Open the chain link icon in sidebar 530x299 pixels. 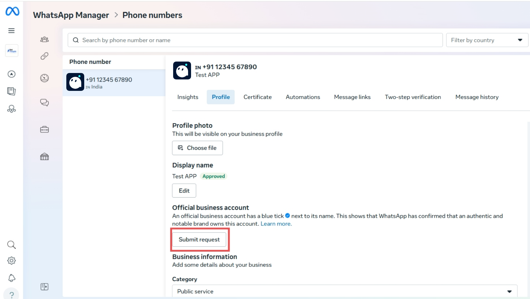coord(45,56)
